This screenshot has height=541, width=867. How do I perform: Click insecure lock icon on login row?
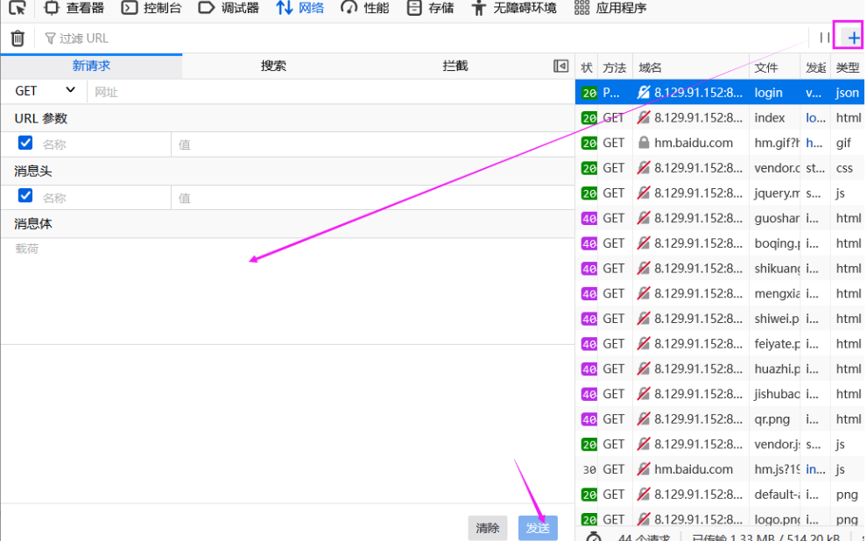[644, 93]
